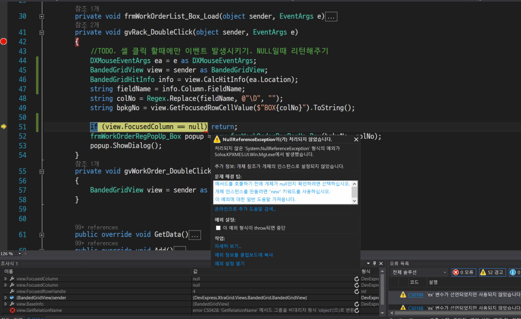The width and height of the screenshot is (521, 319).
Task: Click the red breakpoint marker on line 42
Action: tap(4, 42)
